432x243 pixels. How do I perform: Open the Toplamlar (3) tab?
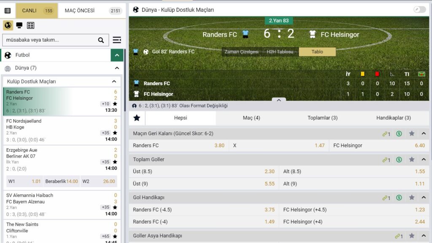click(x=322, y=118)
